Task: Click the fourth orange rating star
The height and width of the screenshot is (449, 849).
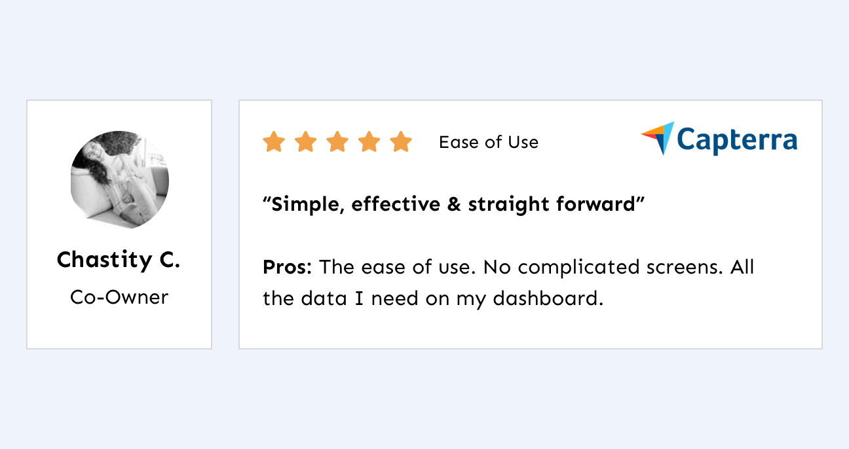Action: coord(369,141)
